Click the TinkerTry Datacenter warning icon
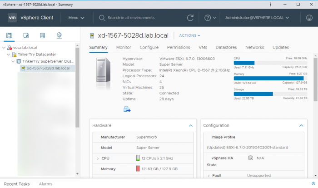The image size is (318, 188). click(14, 54)
